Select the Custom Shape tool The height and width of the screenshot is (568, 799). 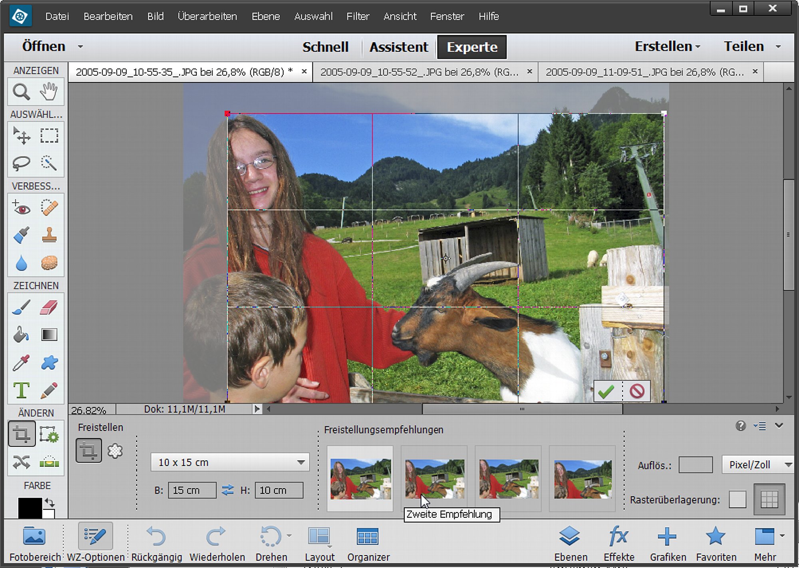[x=49, y=362]
